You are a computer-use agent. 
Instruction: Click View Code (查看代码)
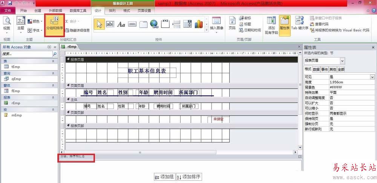coord(319,24)
